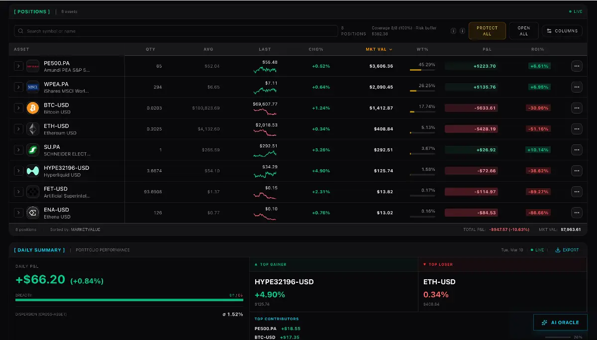
Task: Click the daily P&L figure +$66.20
Action: click(x=40, y=280)
